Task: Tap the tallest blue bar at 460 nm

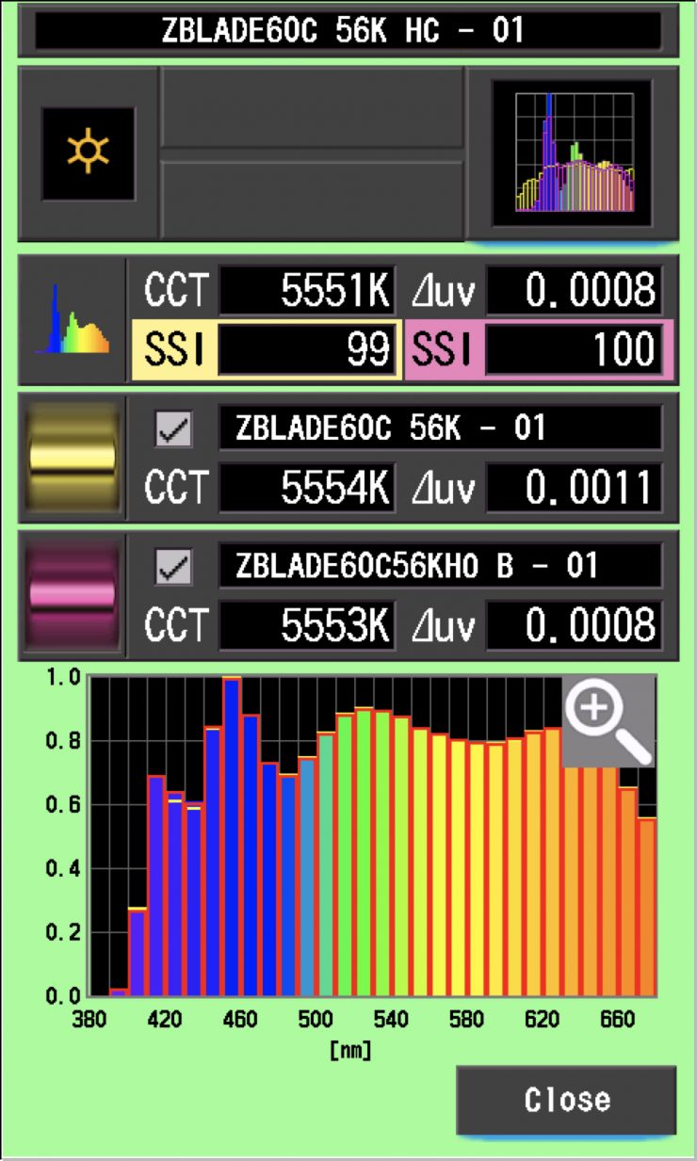Action: [x=232, y=837]
